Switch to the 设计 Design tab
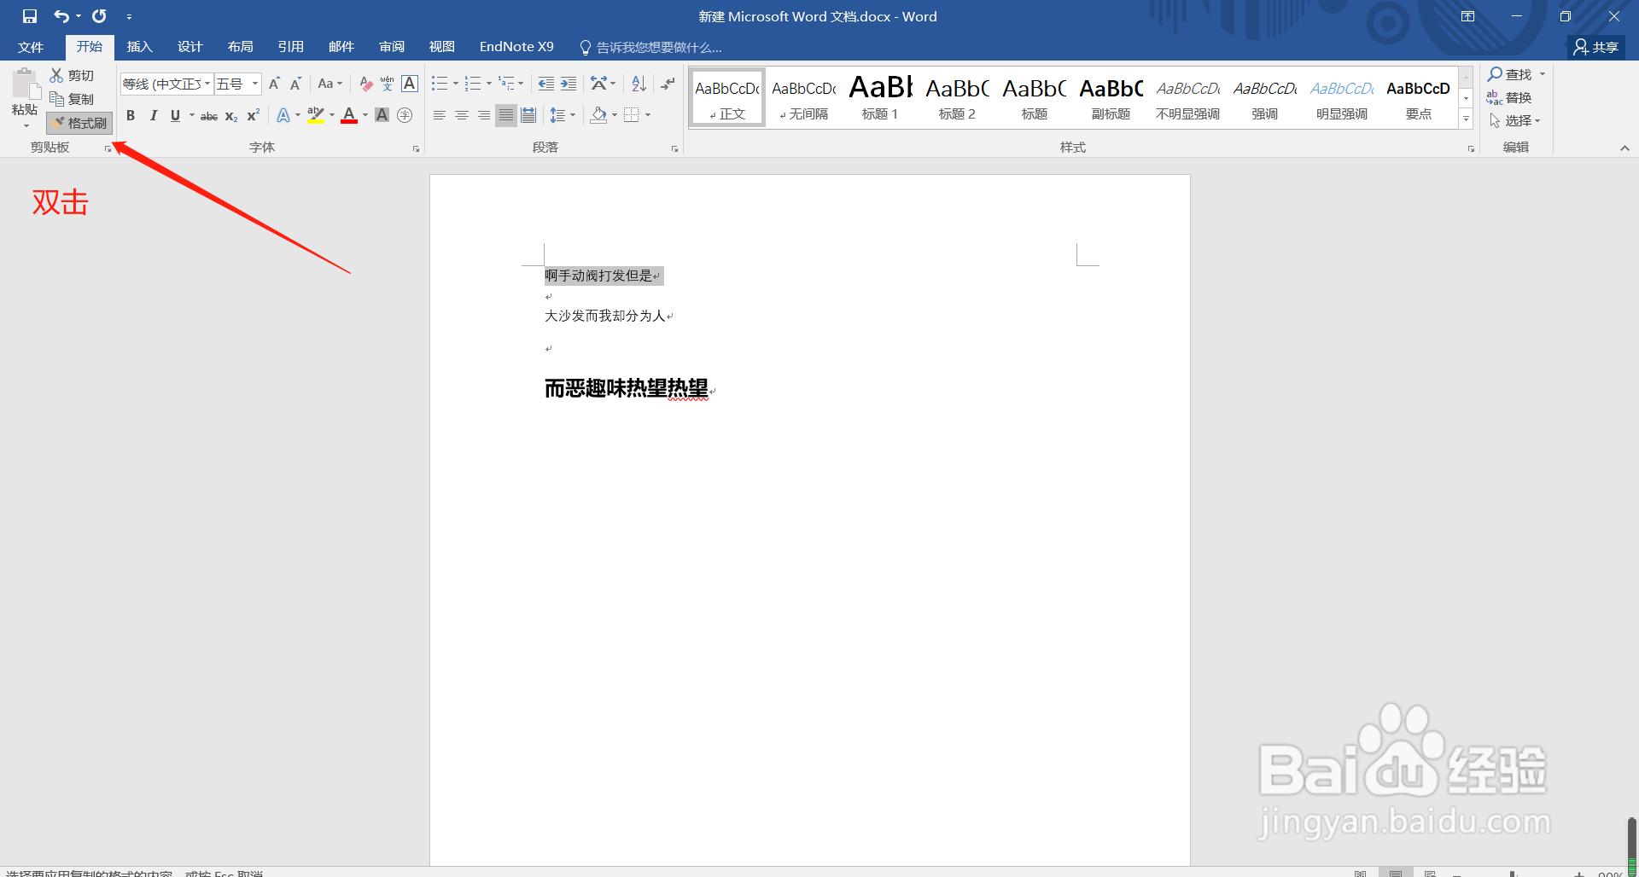 point(190,47)
